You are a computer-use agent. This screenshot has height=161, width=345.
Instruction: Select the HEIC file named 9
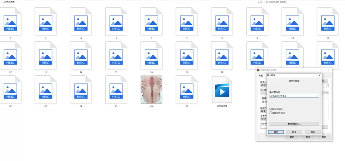point(257,22)
